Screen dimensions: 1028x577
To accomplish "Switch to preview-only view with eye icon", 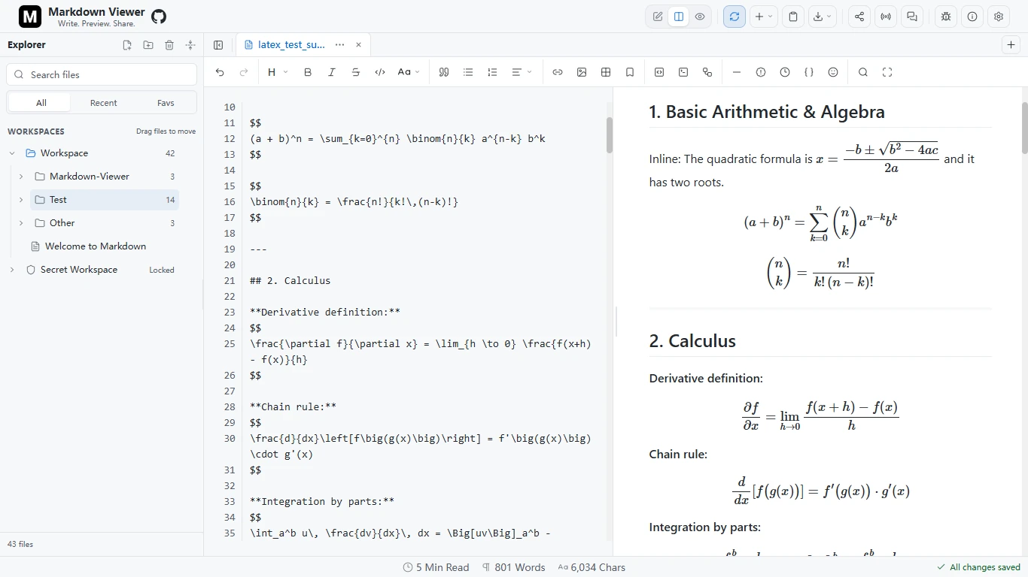I will [700, 17].
